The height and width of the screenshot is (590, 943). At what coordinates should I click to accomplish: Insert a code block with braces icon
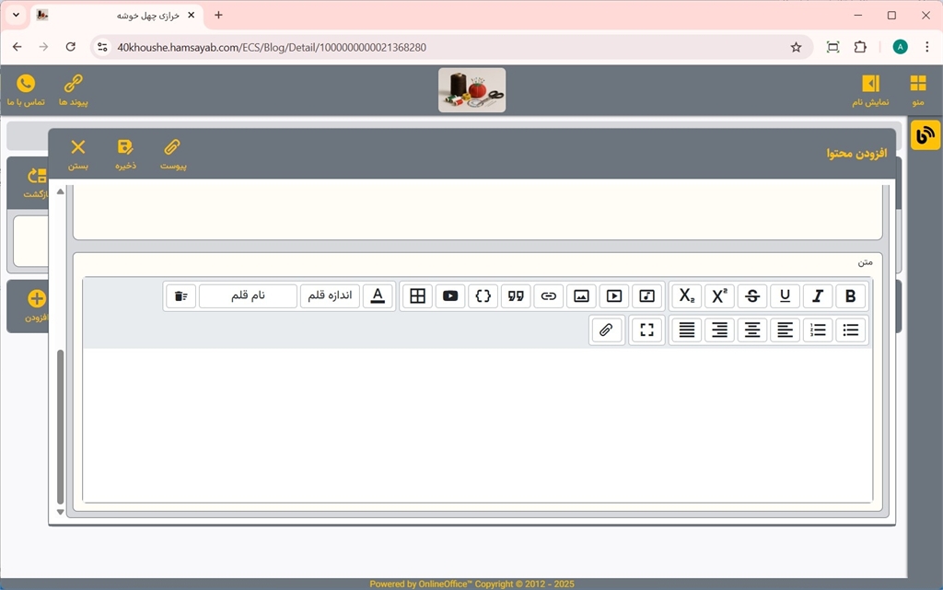483,296
